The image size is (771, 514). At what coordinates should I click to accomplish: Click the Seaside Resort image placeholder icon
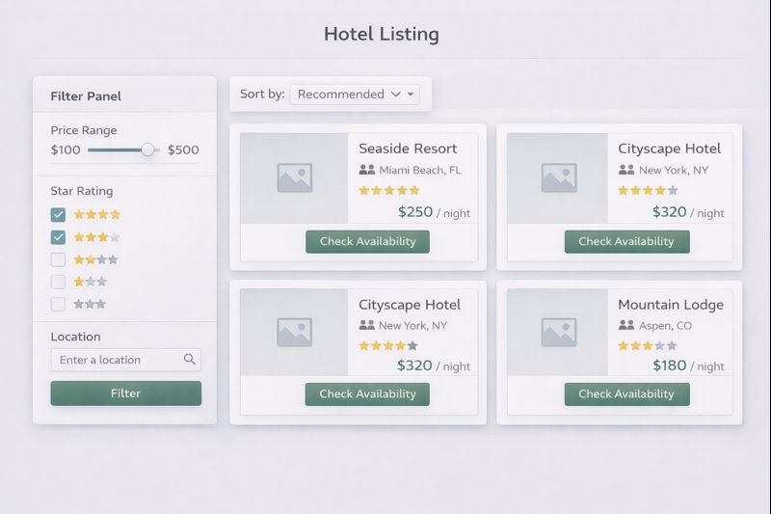pos(295,177)
